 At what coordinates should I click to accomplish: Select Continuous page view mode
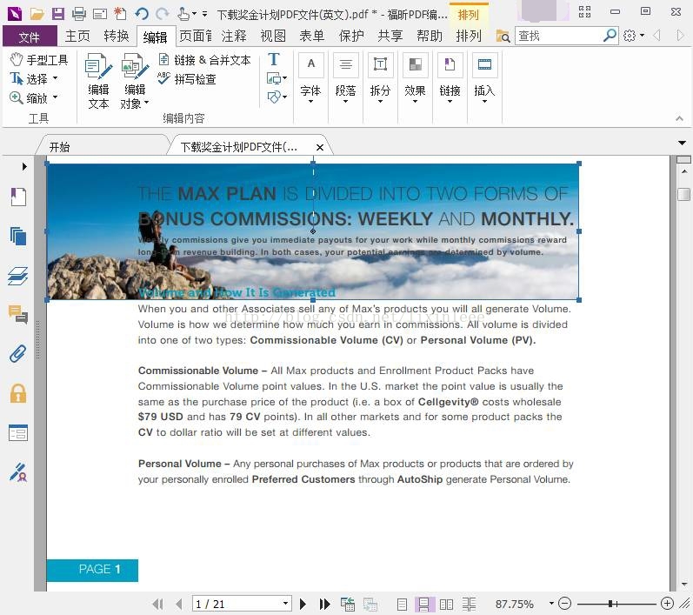point(423,604)
